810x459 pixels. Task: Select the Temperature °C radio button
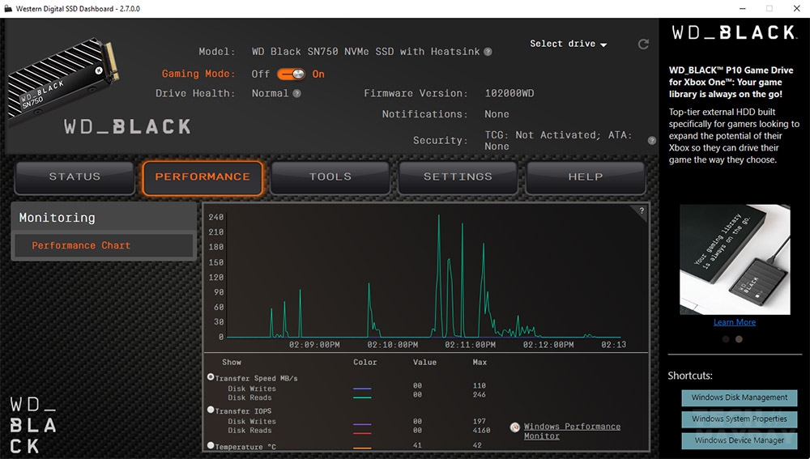pos(211,444)
